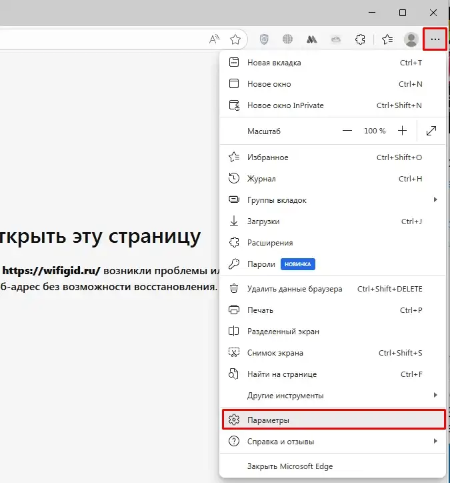Minimize the Edge window
Viewport: 450px width, 483px height.
pyautogui.click(x=372, y=13)
